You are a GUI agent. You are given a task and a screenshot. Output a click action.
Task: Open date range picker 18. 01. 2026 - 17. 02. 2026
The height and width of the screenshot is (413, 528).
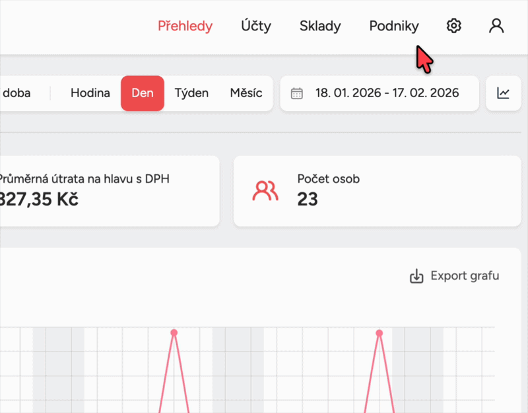pos(386,93)
